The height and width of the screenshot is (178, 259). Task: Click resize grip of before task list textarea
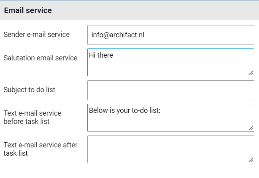coord(251,128)
